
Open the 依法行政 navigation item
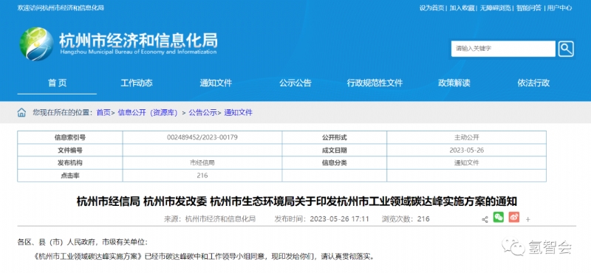[533, 83]
